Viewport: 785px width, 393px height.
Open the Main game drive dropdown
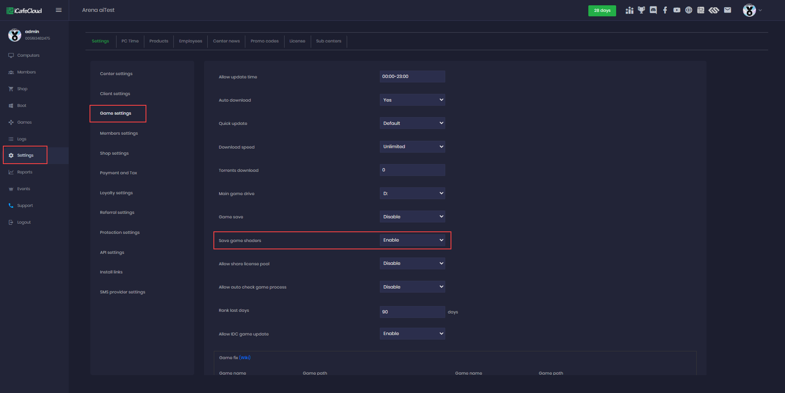[412, 193]
